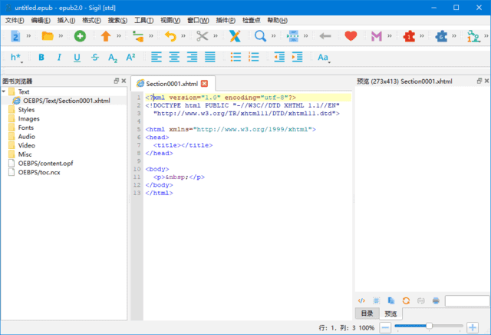Apply center text alignment
This screenshot has height=335, width=491.
pyautogui.click(x=174, y=57)
